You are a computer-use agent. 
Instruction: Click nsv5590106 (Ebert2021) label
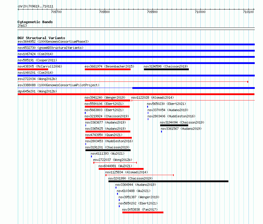pos(104,104)
